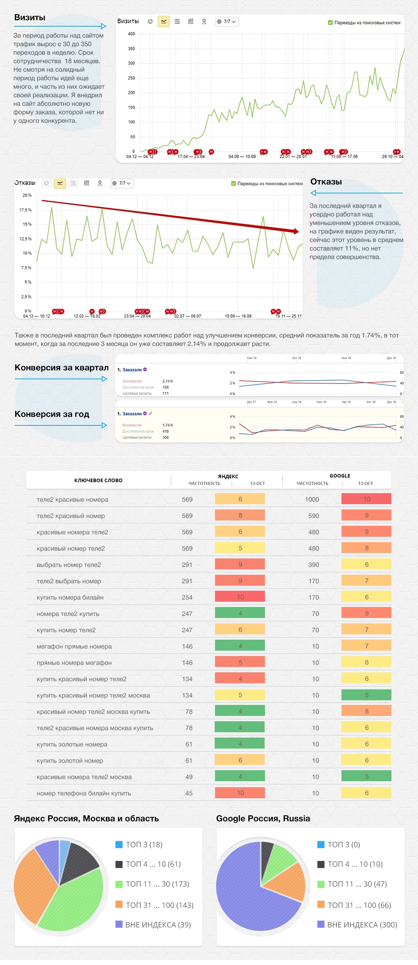Switch Визиты chart to stacked area view
The image size is (418, 965).
177,22
